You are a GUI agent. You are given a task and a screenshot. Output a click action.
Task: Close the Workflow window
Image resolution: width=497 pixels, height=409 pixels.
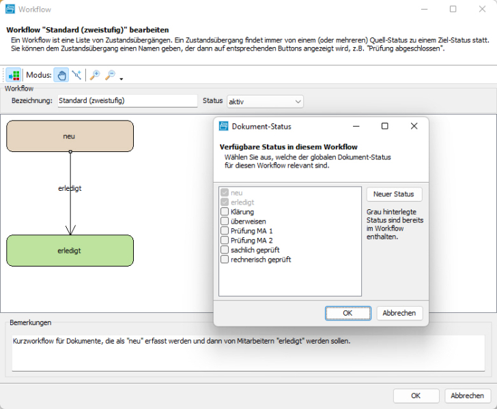click(x=482, y=9)
